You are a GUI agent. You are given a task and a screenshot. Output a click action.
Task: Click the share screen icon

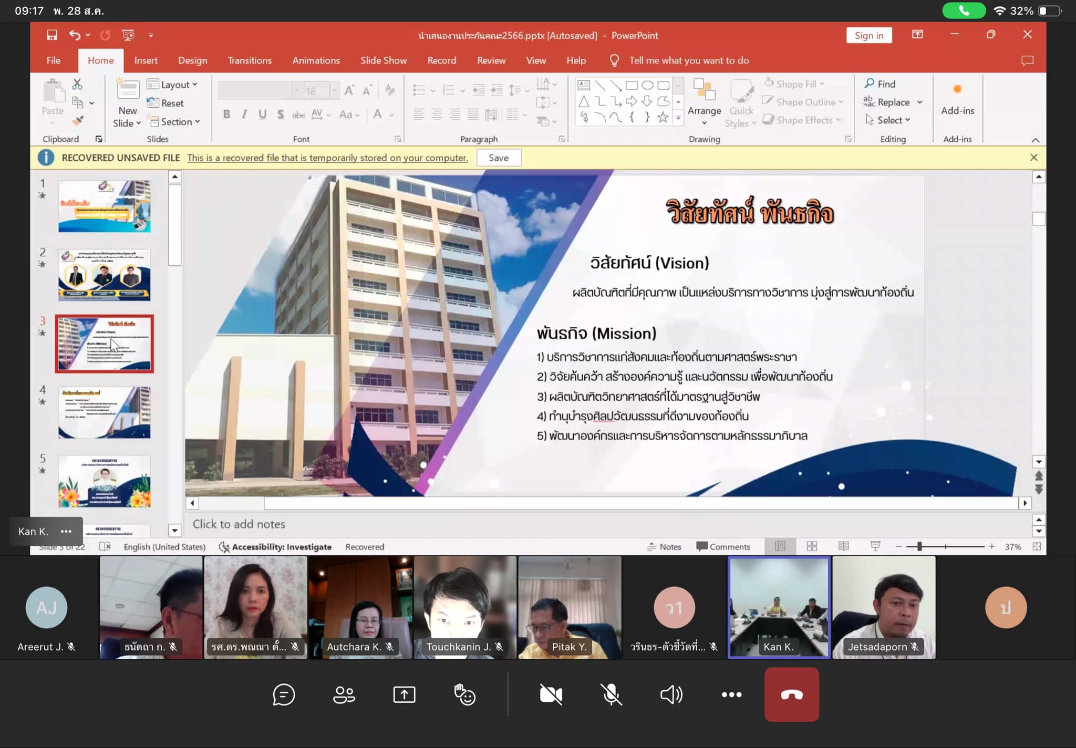pos(404,695)
